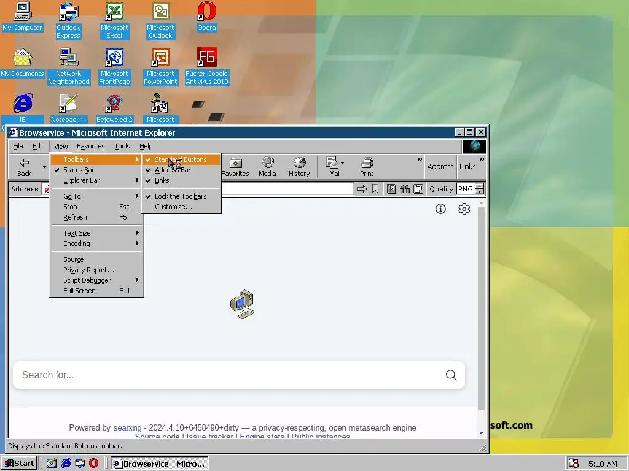The width and height of the screenshot is (629, 471).
Task: Click the clipboard icon in Browservice bar
Action: tap(418, 189)
